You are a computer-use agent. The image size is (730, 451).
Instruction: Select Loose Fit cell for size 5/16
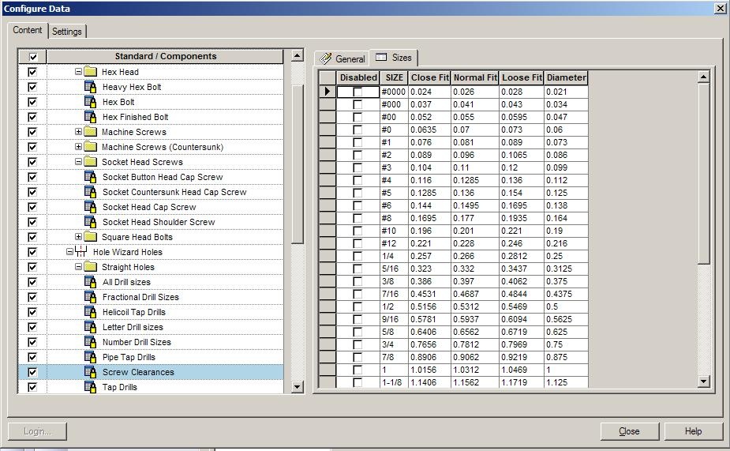click(522, 269)
